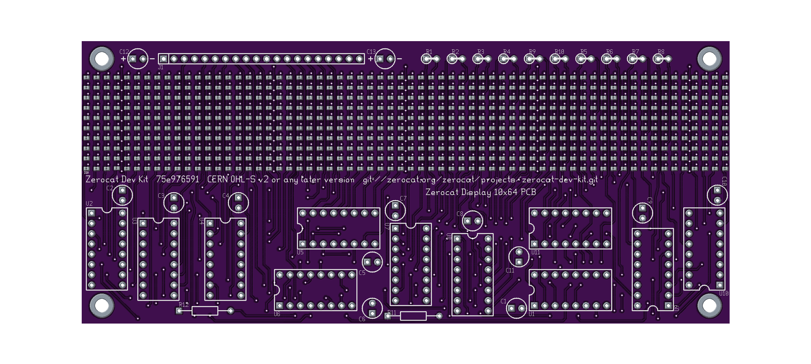Image resolution: width=811 pixels, height=364 pixels.
Task: Click the '75e976591' revision text
Action: 178,179
